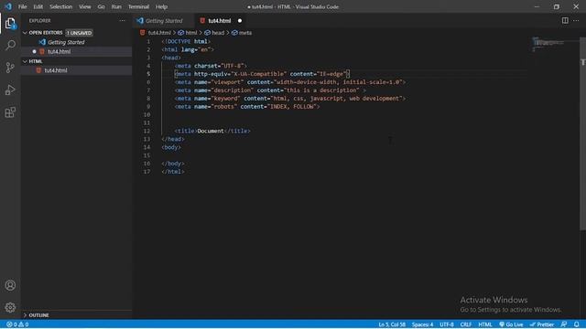Change indentation via Spaces: 4

coord(422,324)
